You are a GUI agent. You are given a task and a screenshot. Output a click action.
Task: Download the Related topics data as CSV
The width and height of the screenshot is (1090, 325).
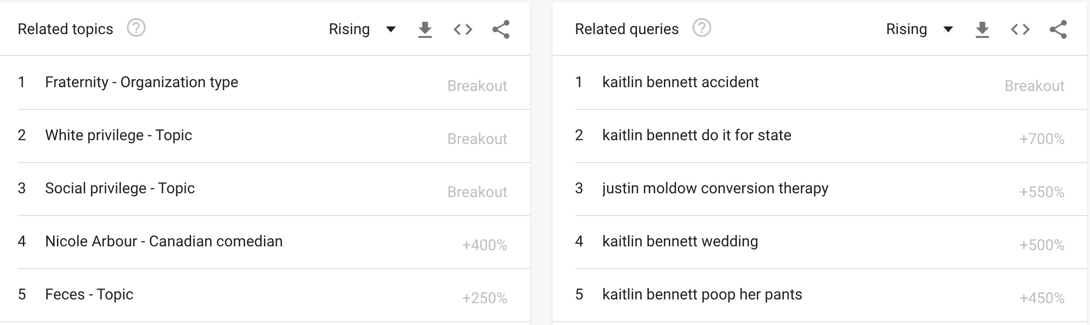click(x=425, y=29)
